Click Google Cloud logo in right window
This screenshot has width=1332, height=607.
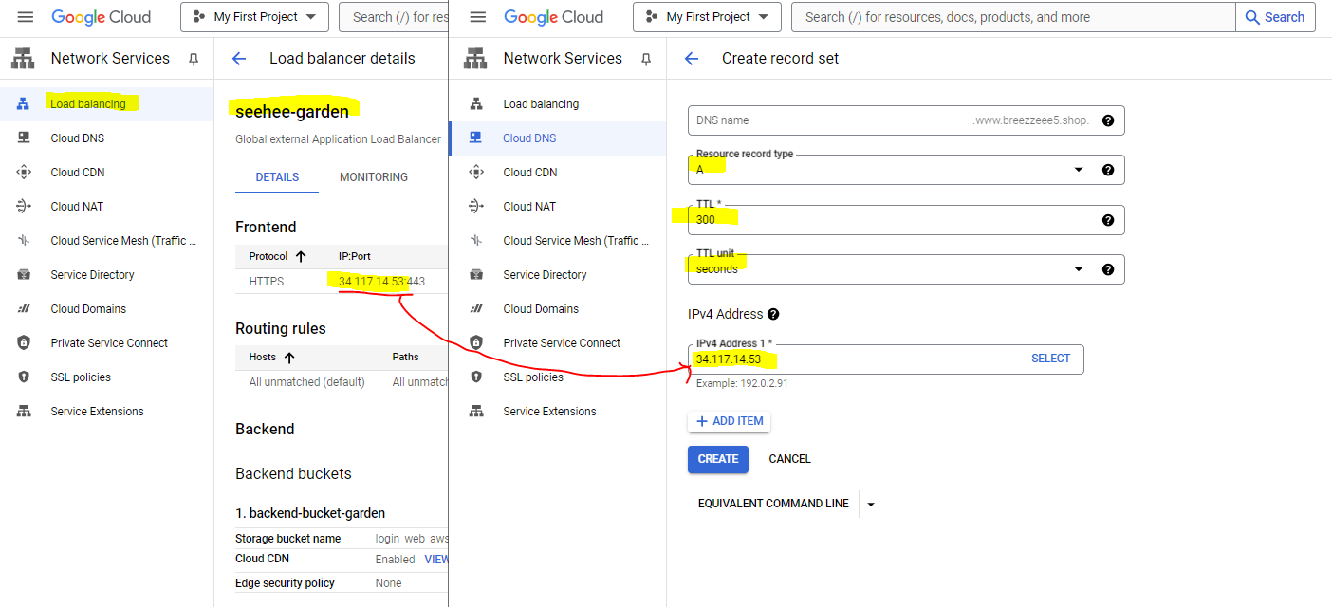(554, 17)
